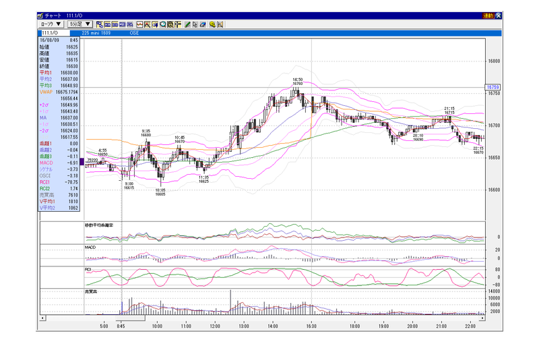The image size is (539, 342).
Task: Click the red line chart icon
Action: [x=139, y=24]
